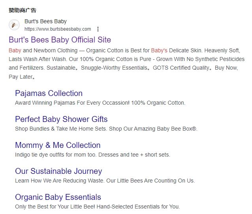Click the 赞助商广告 sponsored label

[x=22, y=10]
